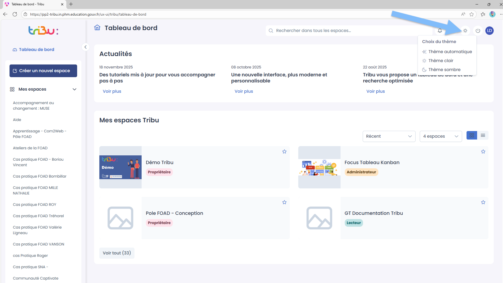Collapse the sidebar with the chevron button
503x283 pixels.
(85, 47)
